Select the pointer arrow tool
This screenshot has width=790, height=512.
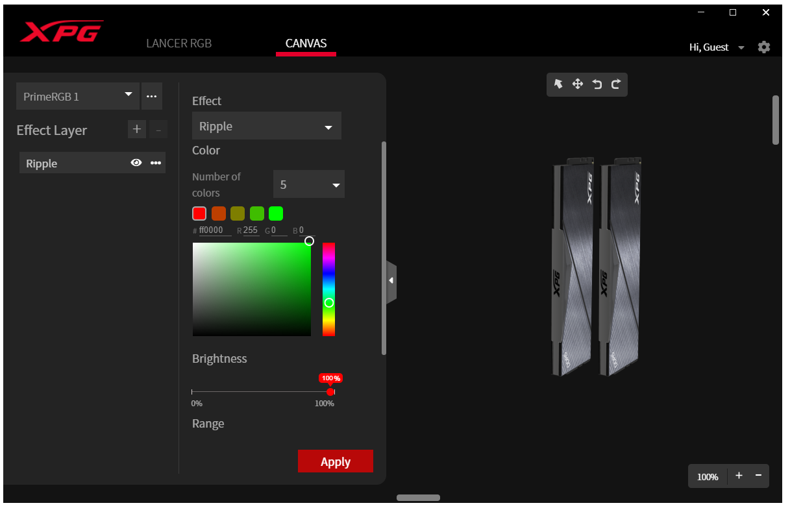click(x=558, y=84)
